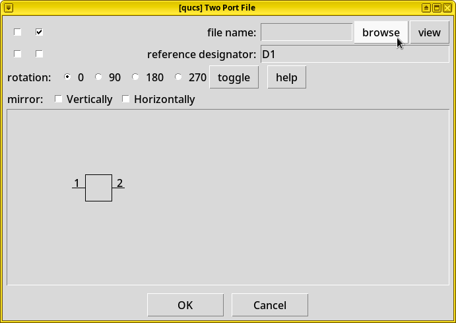The image size is (456, 323).
Task: Enable mirror Horizontally checkbox
Action: click(x=126, y=99)
